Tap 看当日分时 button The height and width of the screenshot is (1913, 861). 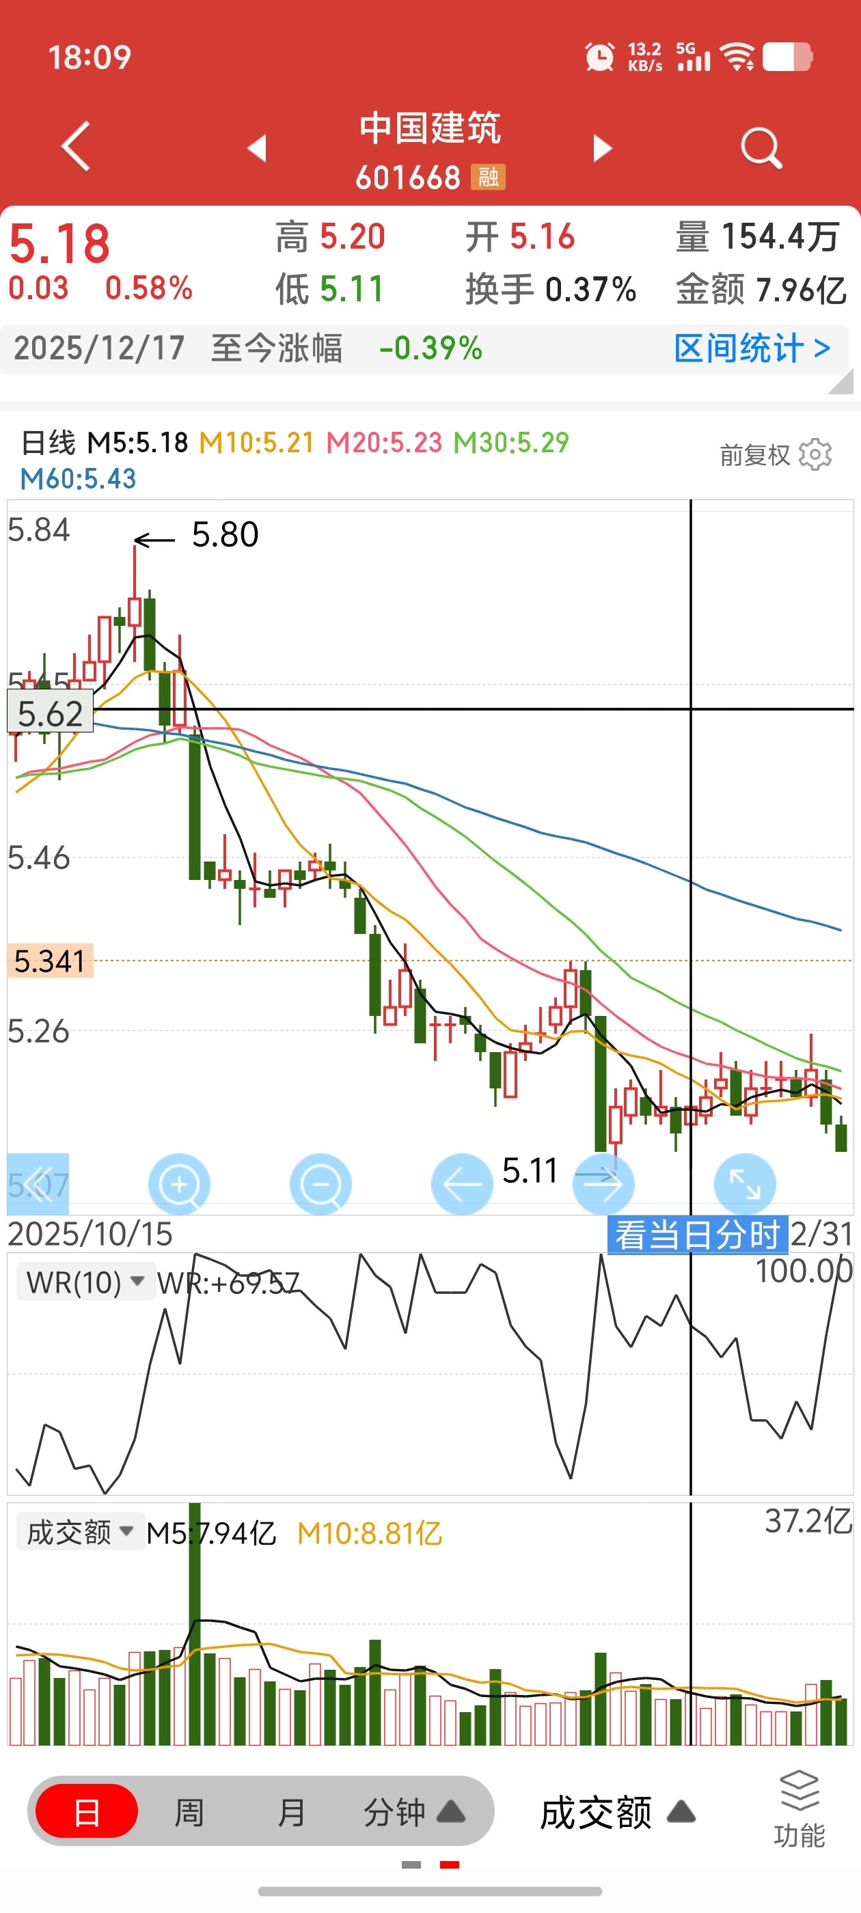698,1235
